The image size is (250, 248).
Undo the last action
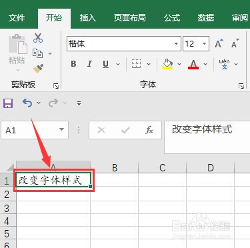click(27, 103)
